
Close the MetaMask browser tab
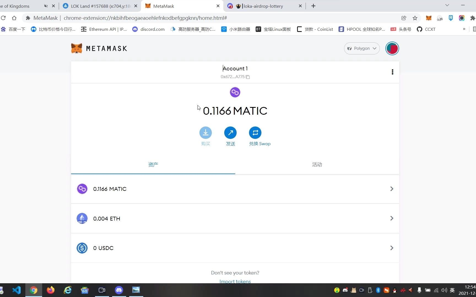(x=218, y=6)
